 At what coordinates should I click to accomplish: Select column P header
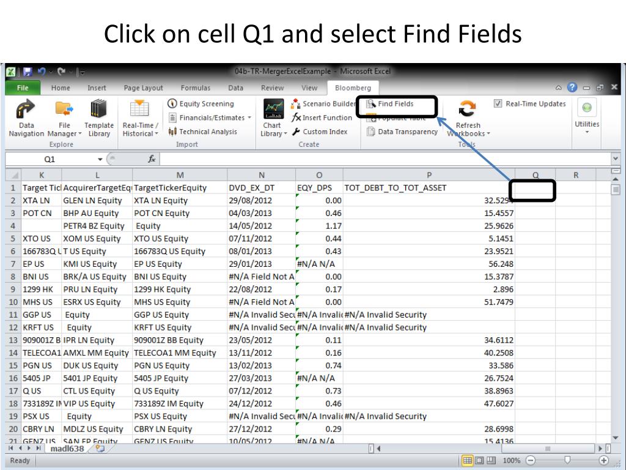(429, 175)
